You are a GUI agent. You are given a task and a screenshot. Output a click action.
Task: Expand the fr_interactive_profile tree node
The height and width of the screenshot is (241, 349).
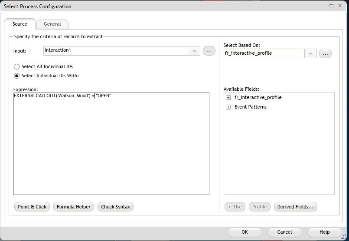coord(228,98)
